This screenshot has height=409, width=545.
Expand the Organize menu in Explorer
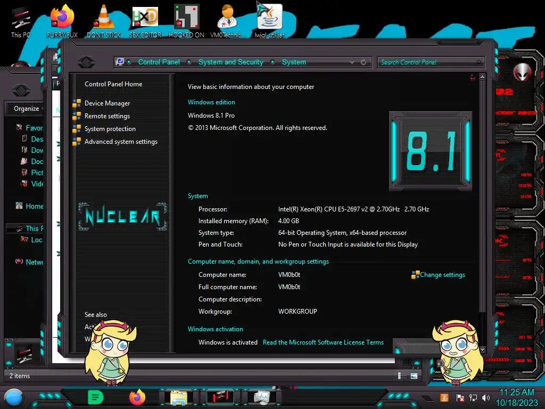pos(27,109)
